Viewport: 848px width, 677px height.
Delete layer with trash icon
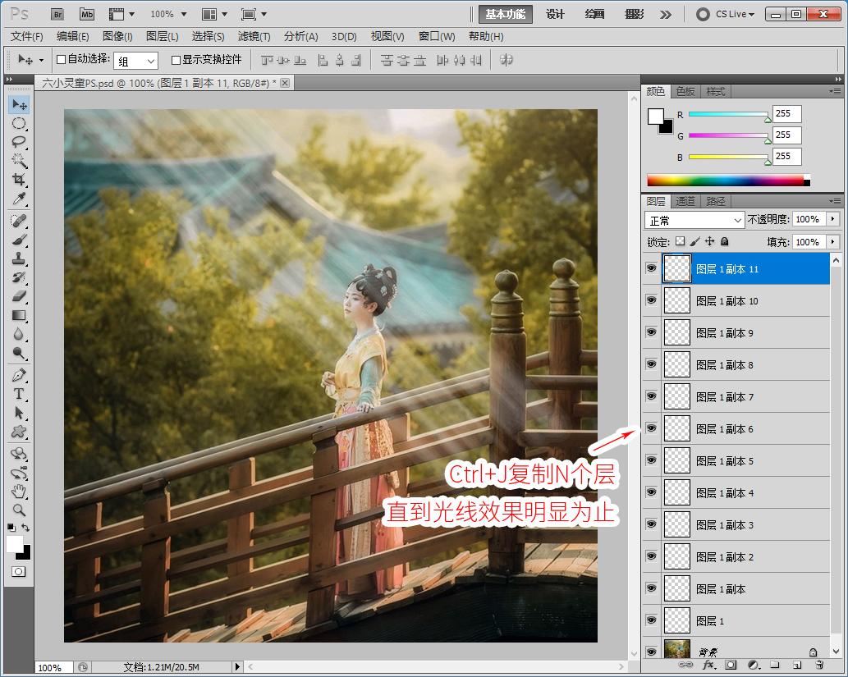(819, 665)
